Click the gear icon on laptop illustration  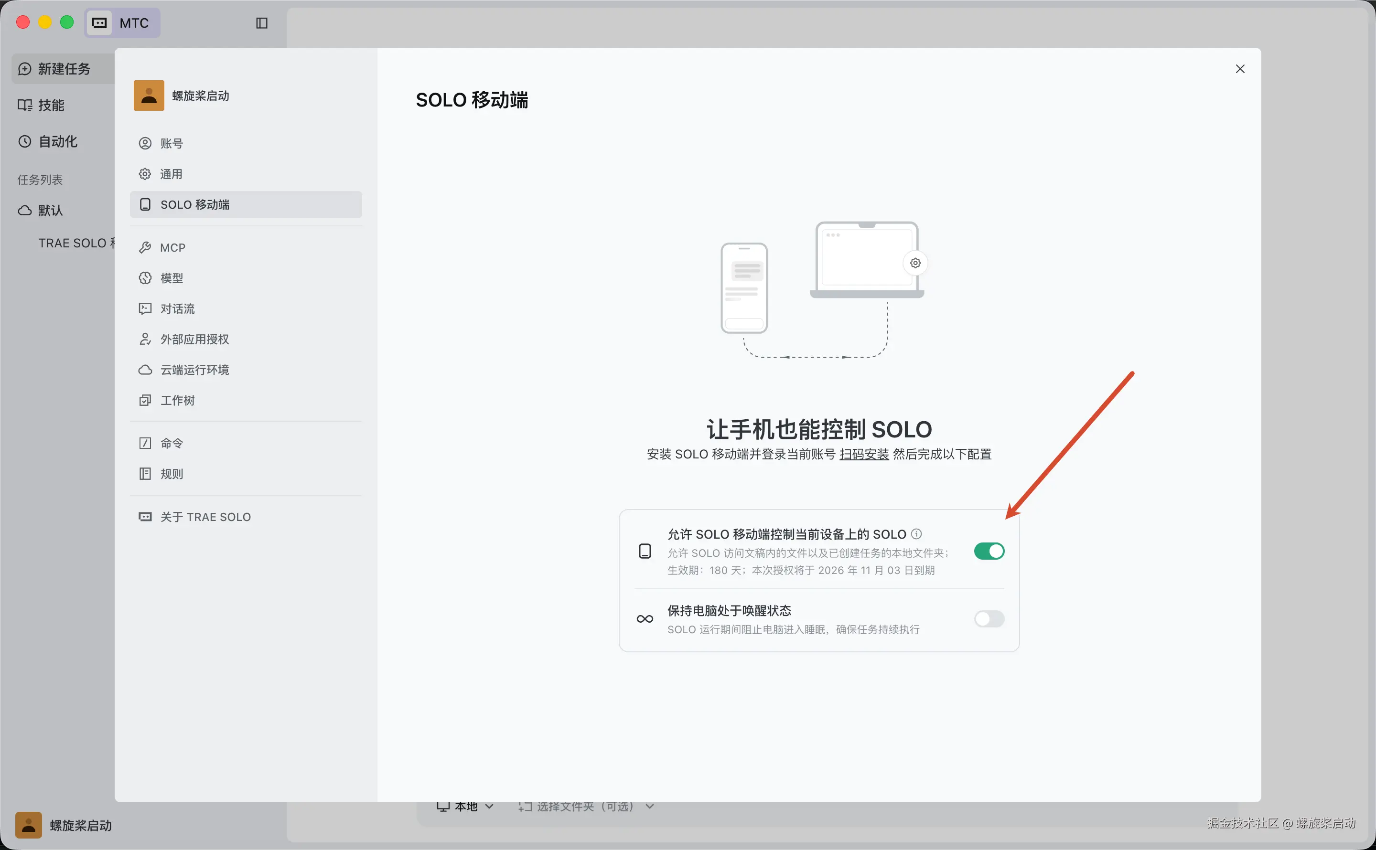click(915, 263)
